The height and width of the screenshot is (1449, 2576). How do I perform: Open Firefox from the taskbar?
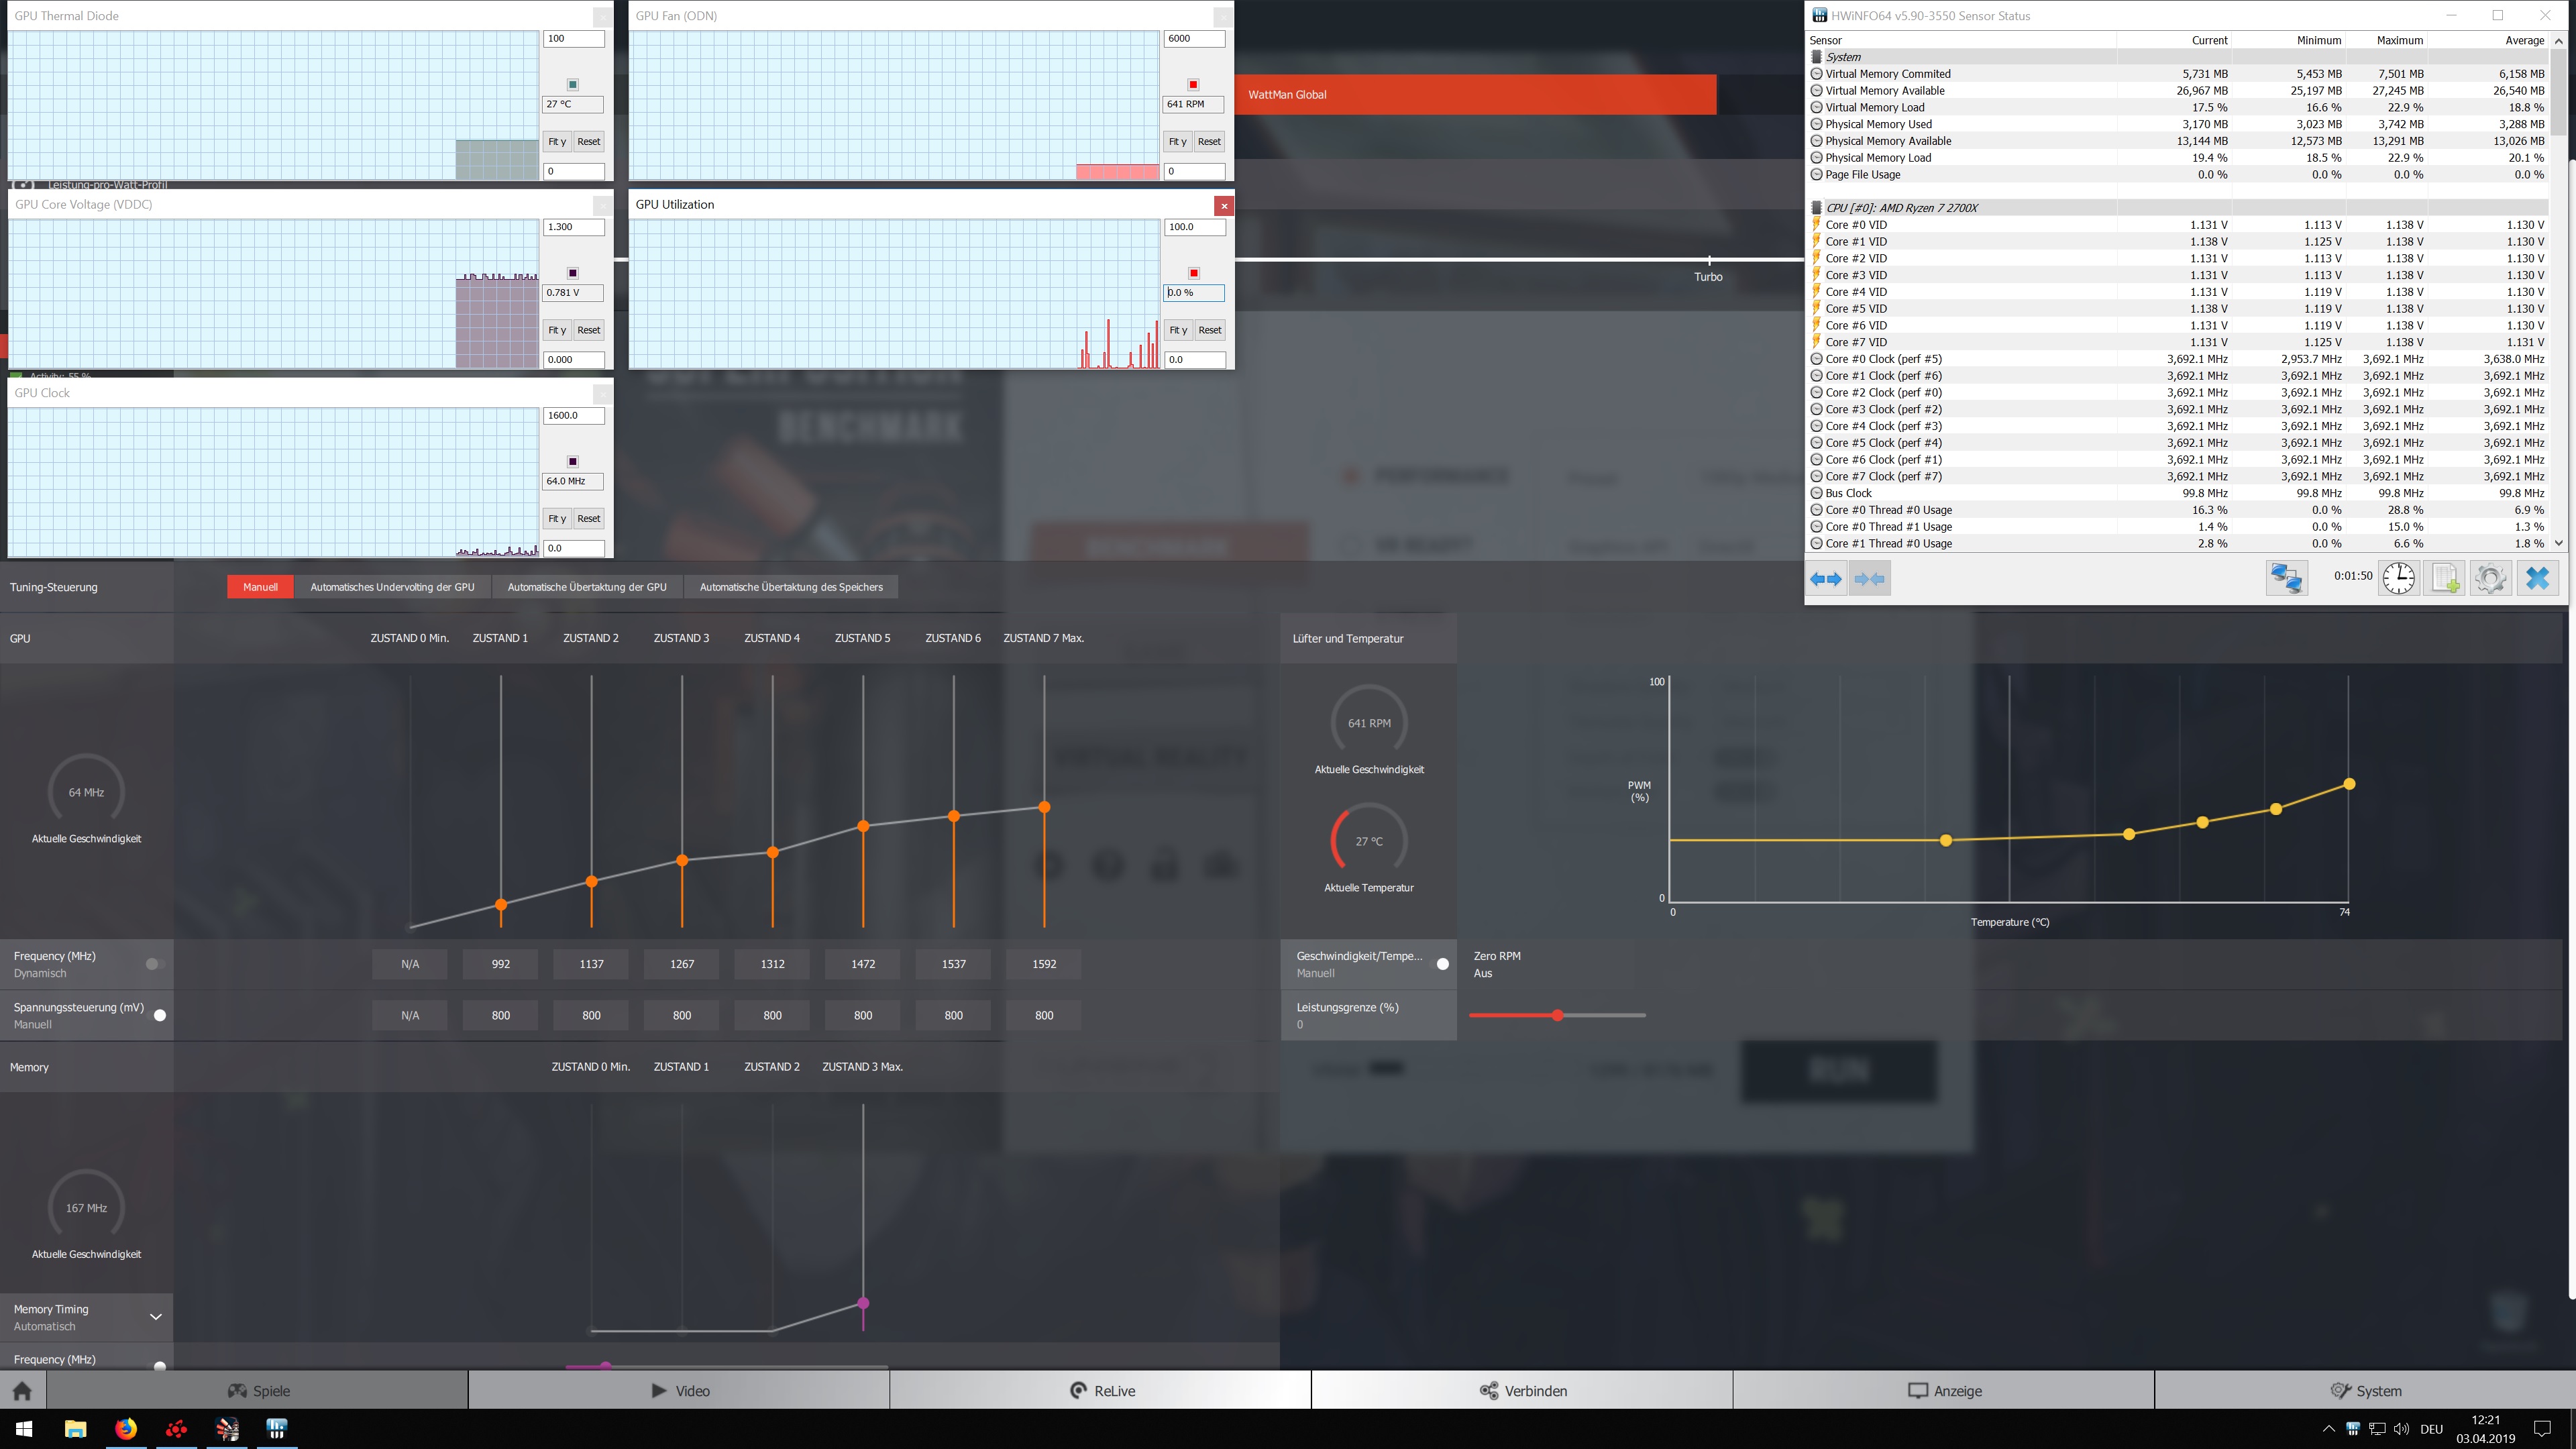(x=126, y=1429)
